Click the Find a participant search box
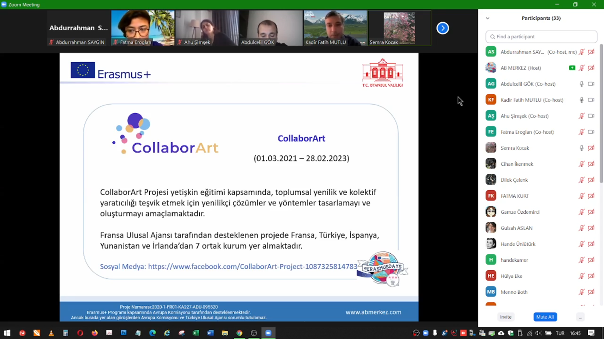This screenshot has width=604, height=339. click(x=541, y=37)
